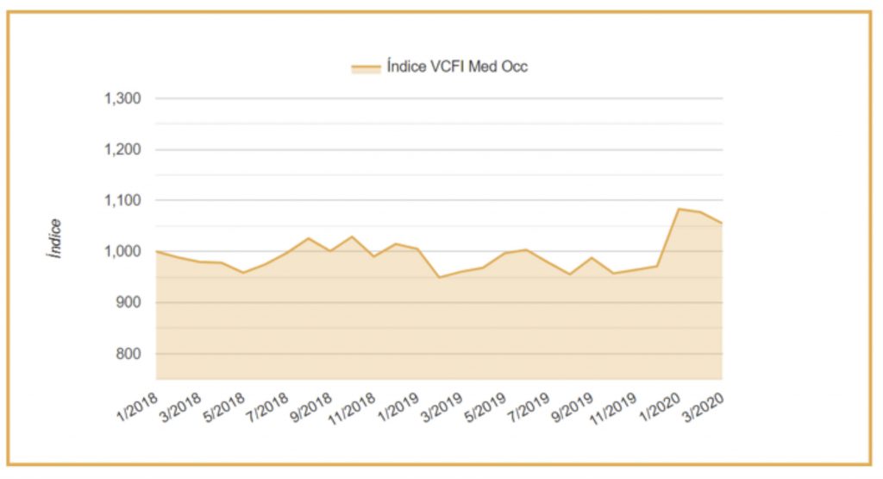Click the 800 y-axis label
The width and height of the screenshot is (883, 479).
[128, 354]
